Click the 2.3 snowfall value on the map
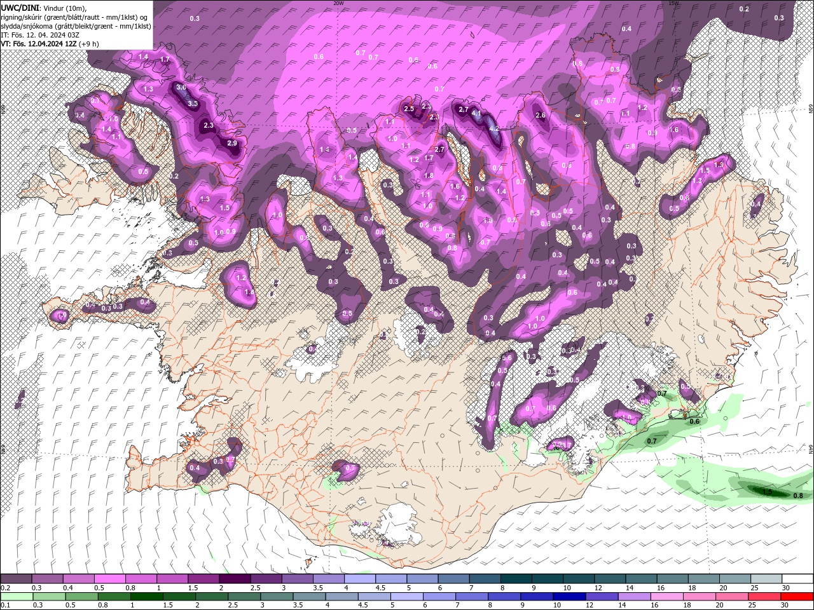814x610 pixels. [209, 126]
